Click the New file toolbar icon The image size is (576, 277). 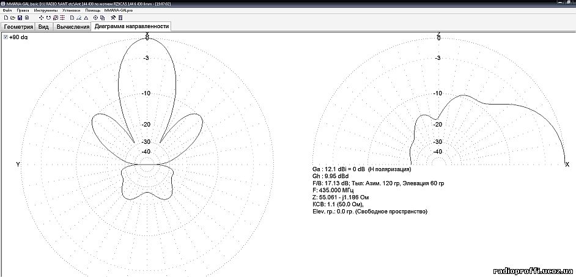click(6, 18)
